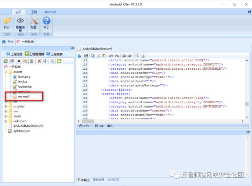Select the 一份礼物 project tab

pos(26,42)
